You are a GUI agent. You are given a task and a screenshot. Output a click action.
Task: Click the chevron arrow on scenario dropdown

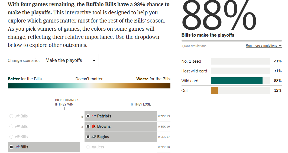(94, 60)
